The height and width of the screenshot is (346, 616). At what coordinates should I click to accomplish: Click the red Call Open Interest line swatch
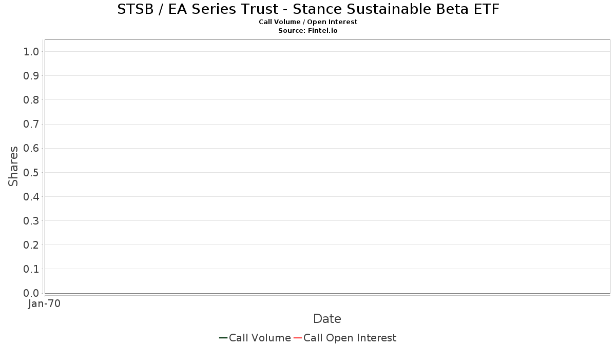coord(298,338)
